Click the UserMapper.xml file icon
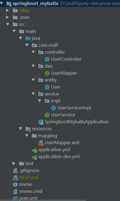This screenshot has width=120, height=201. pyautogui.click(x=41, y=143)
